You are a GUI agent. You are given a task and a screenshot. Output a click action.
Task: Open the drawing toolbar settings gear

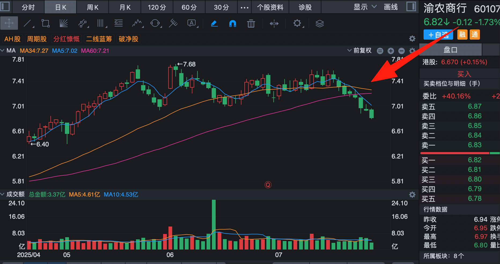click(x=297, y=23)
